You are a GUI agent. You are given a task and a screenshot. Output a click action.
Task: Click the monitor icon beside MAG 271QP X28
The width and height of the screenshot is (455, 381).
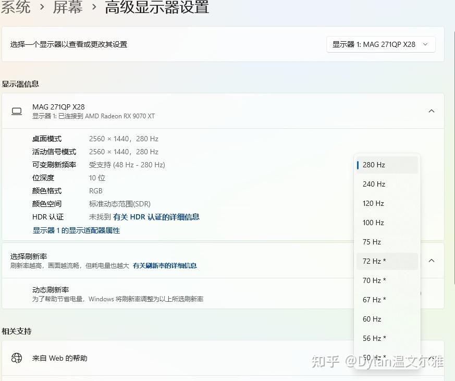[x=17, y=112]
